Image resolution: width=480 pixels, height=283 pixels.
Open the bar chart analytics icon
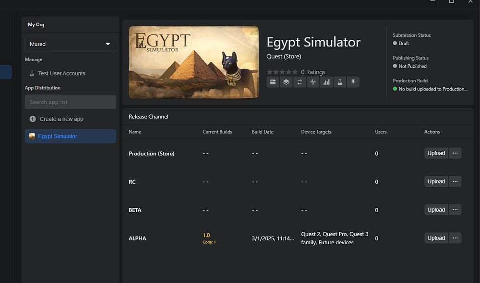click(326, 82)
